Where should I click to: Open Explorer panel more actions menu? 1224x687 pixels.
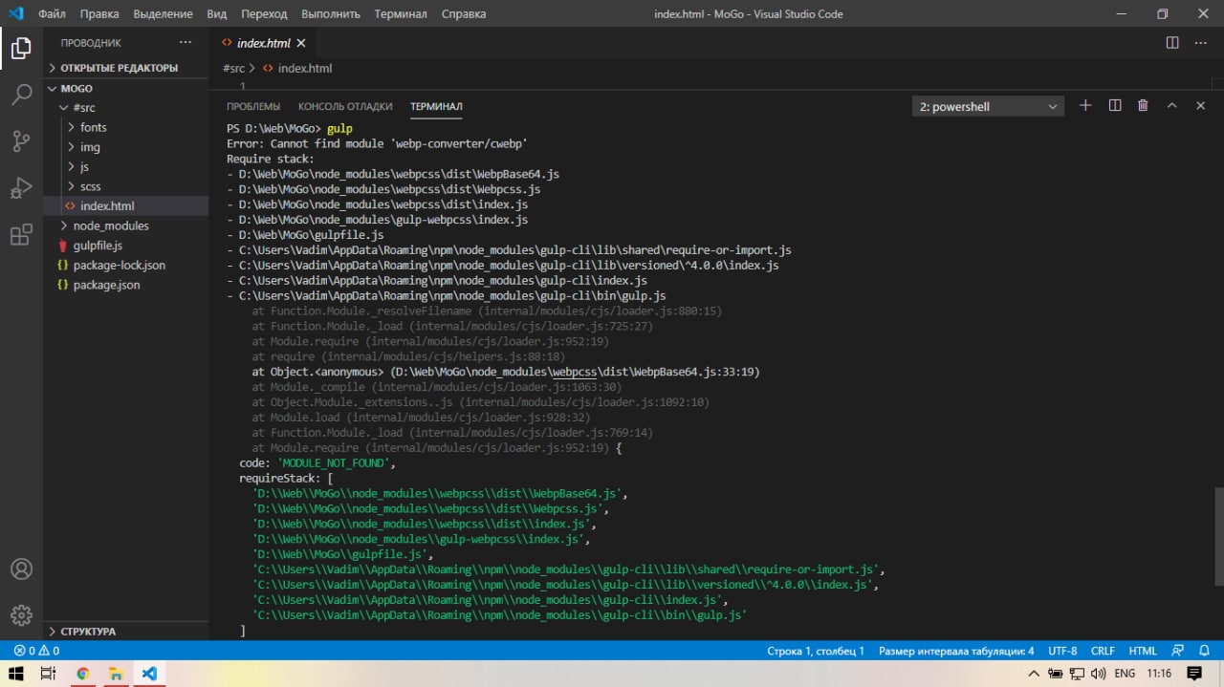[x=186, y=43]
